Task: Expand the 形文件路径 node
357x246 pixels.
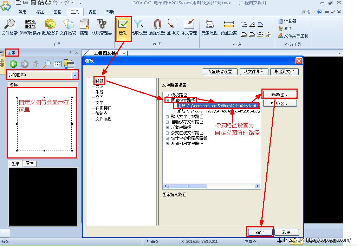Action: point(167,127)
